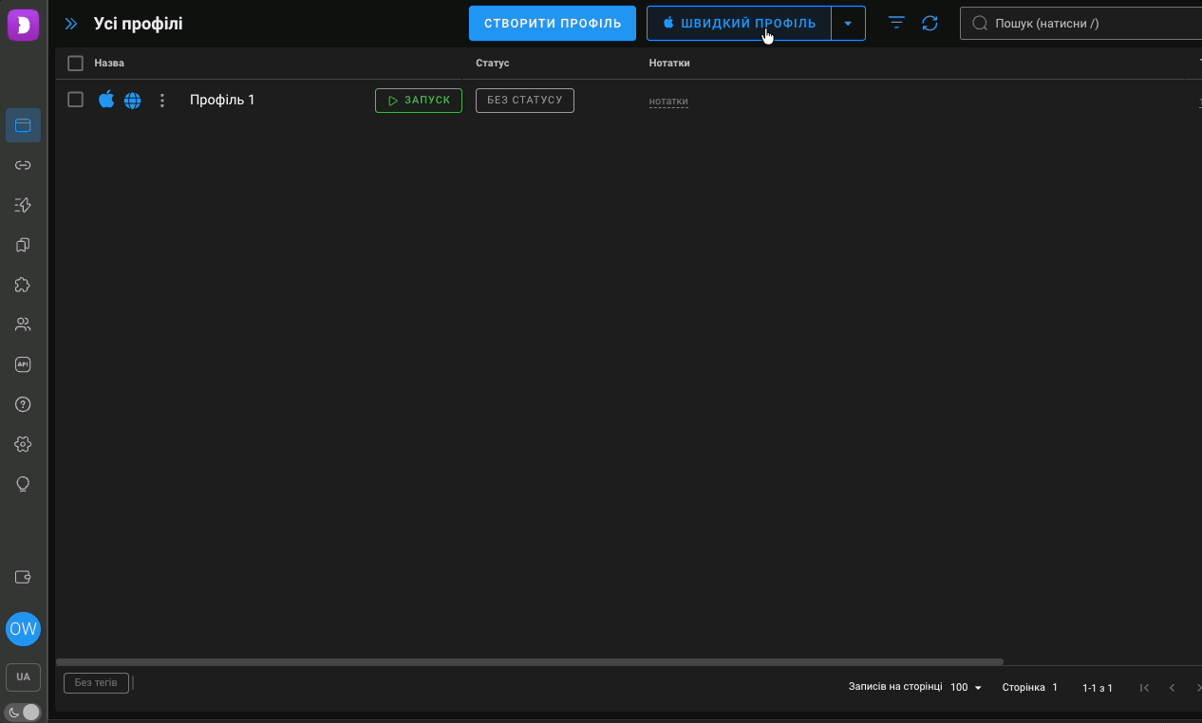Refresh the profiles list
The height and width of the screenshot is (723, 1202).
pyautogui.click(x=930, y=23)
